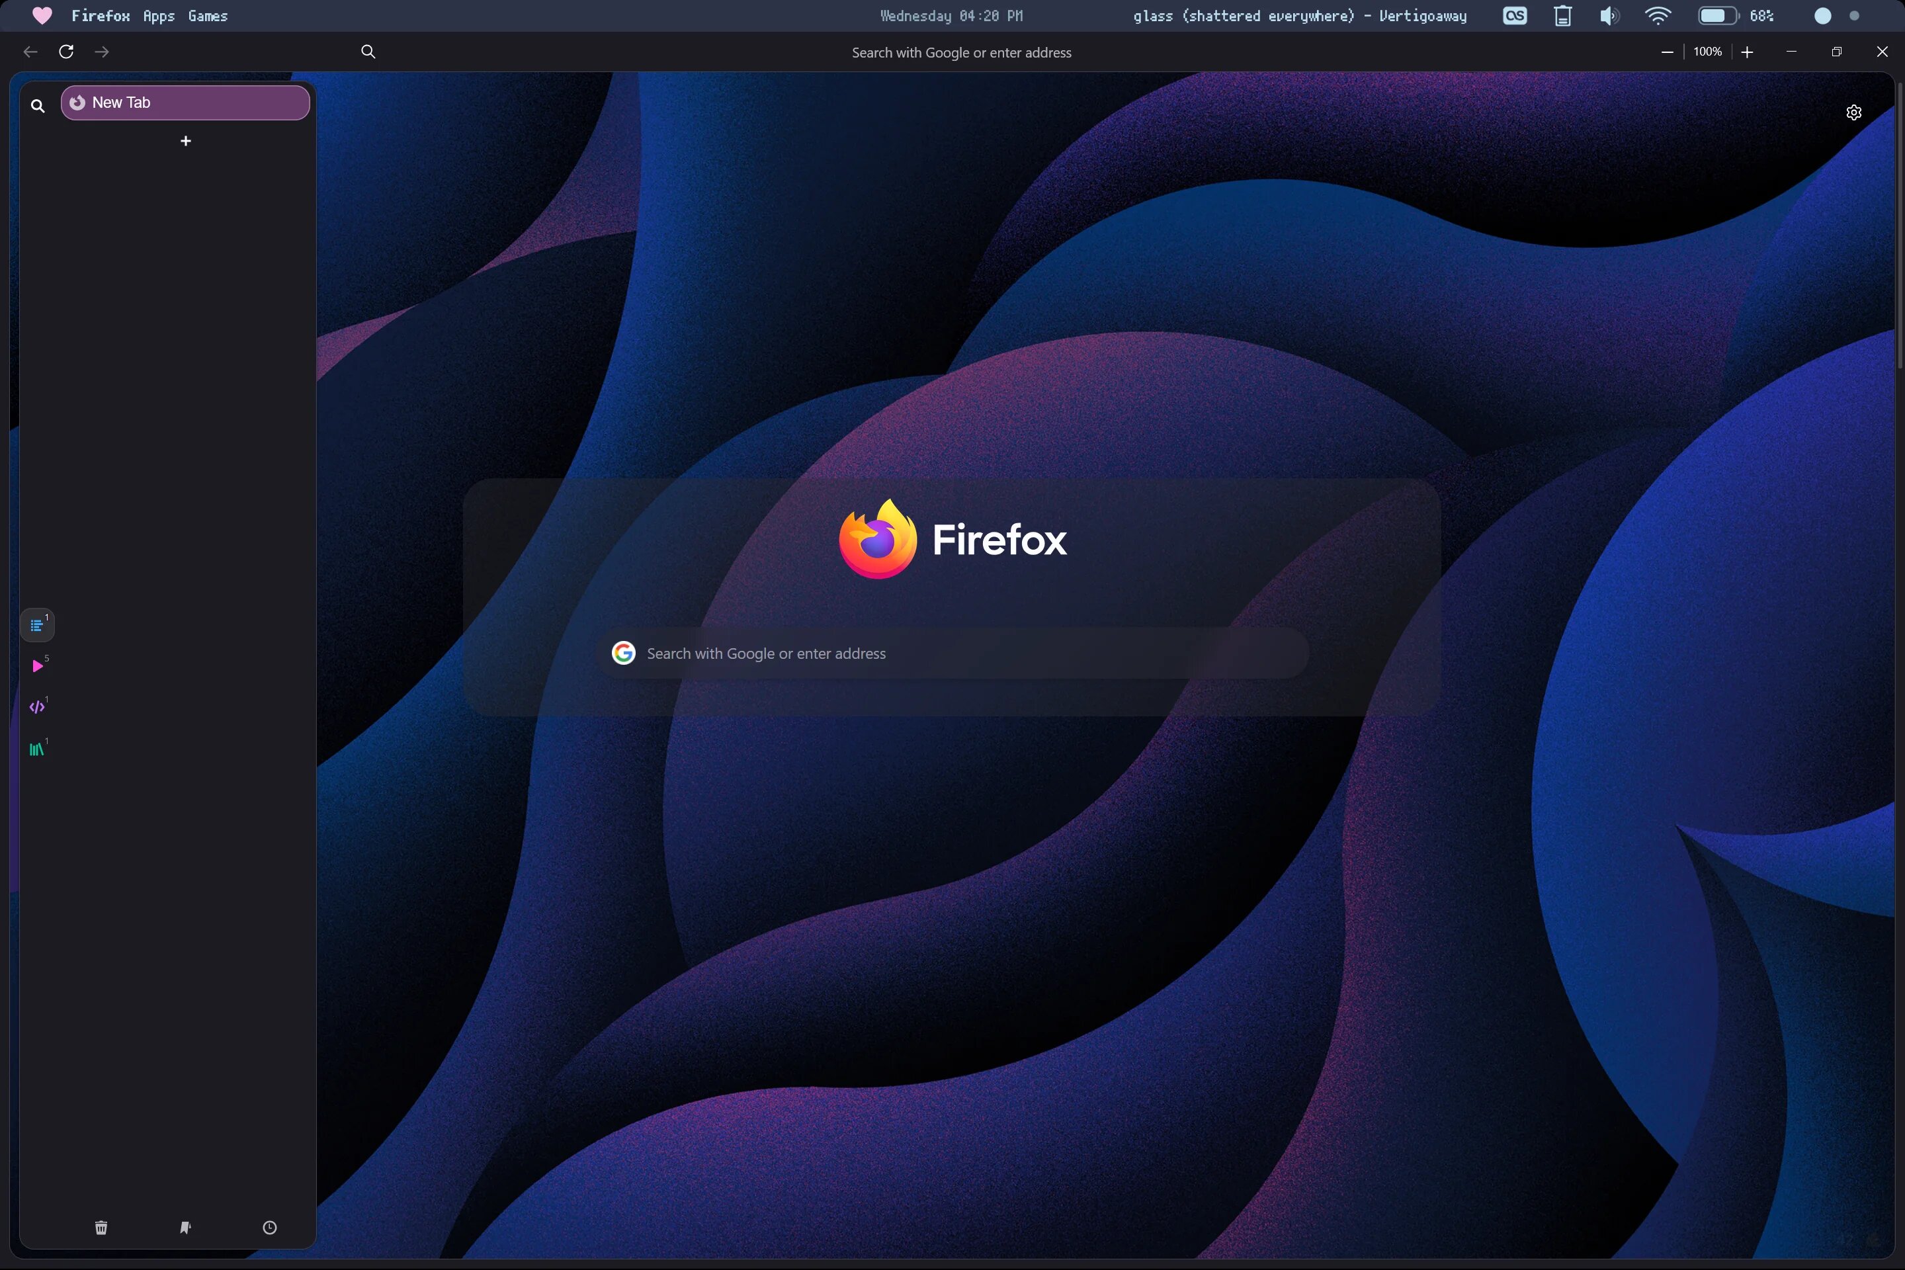Click the now playing song title
The image size is (1905, 1270).
1300,16
